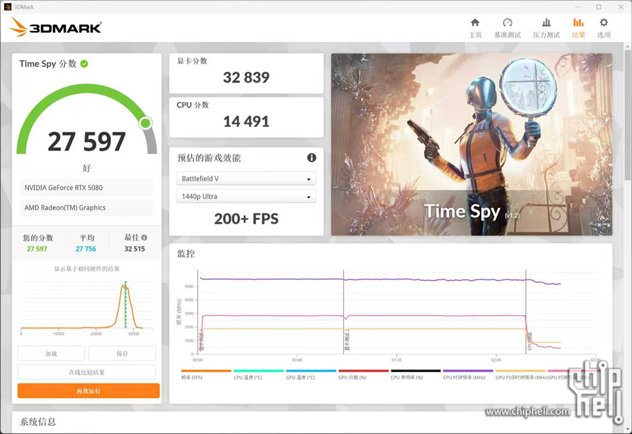Viewport: 632px width, 434px height.
Task: Click the red GPU 负载 legend swatch
Action: [x=364, y=371]
